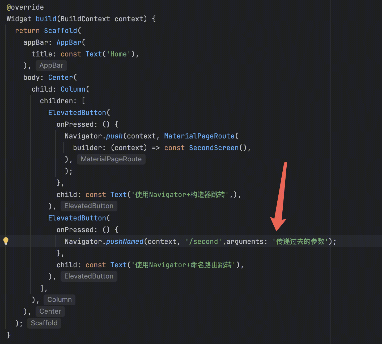Click the BuildContext type name
382x344 pixels.
[85, 19]
